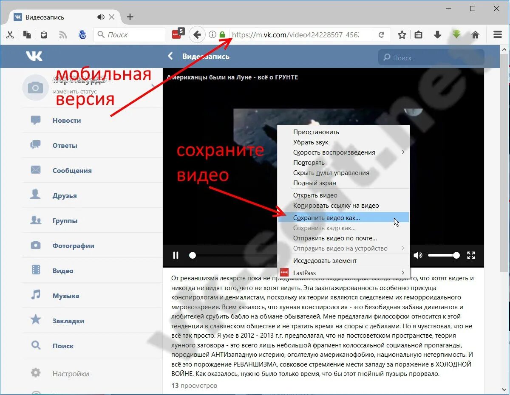Expand the LastPass context submenu
The width and height of the screenshot is (510, 395).
pyautogui.click(x=343, y=273)
